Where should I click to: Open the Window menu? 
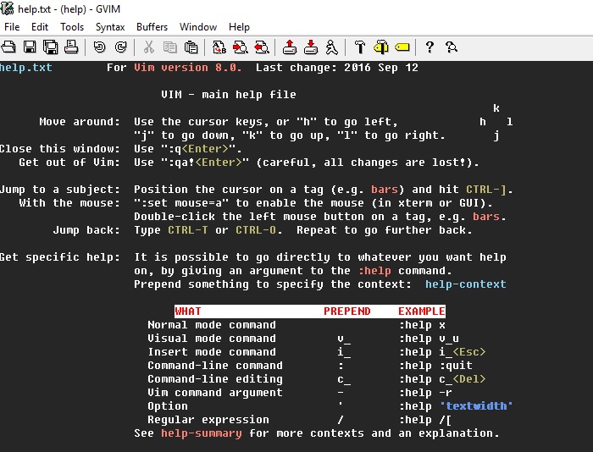pos(198,27)
